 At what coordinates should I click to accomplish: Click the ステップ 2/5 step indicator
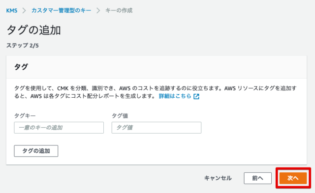tap(23, 46)
